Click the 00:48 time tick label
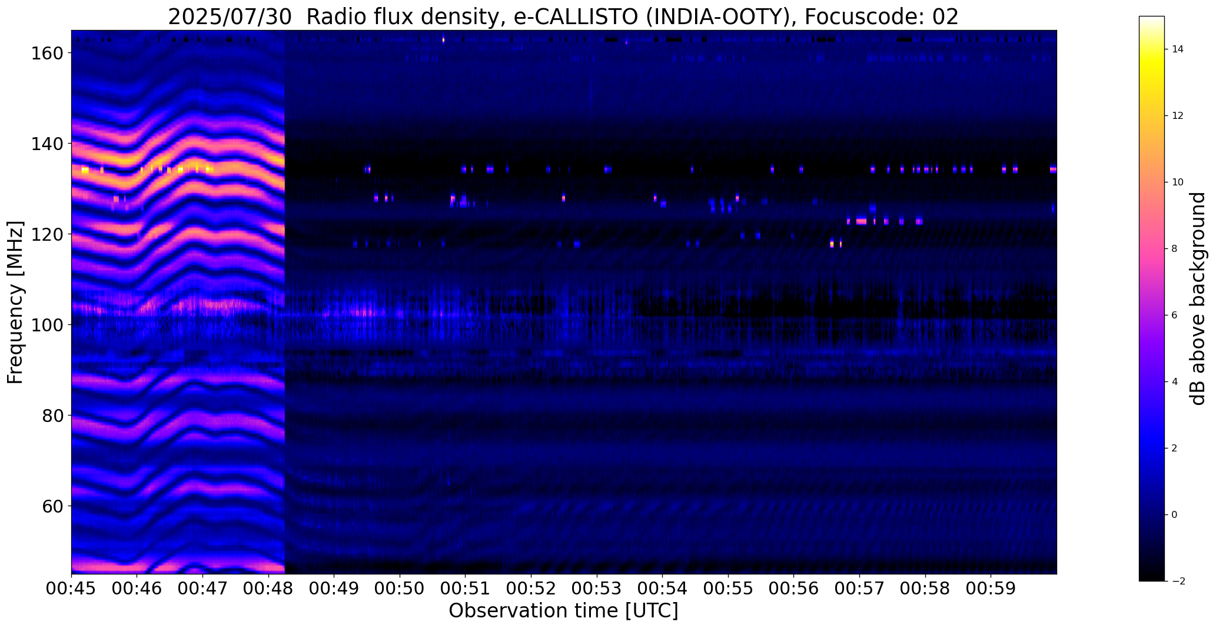The height and width of the screenshot is (628, 1216). pos(268,588)
